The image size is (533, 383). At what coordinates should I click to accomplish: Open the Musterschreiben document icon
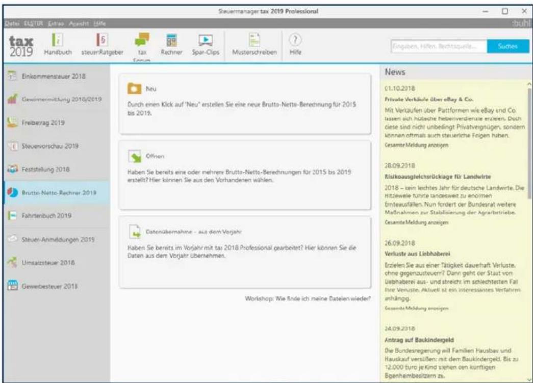(x=254, y=40)
